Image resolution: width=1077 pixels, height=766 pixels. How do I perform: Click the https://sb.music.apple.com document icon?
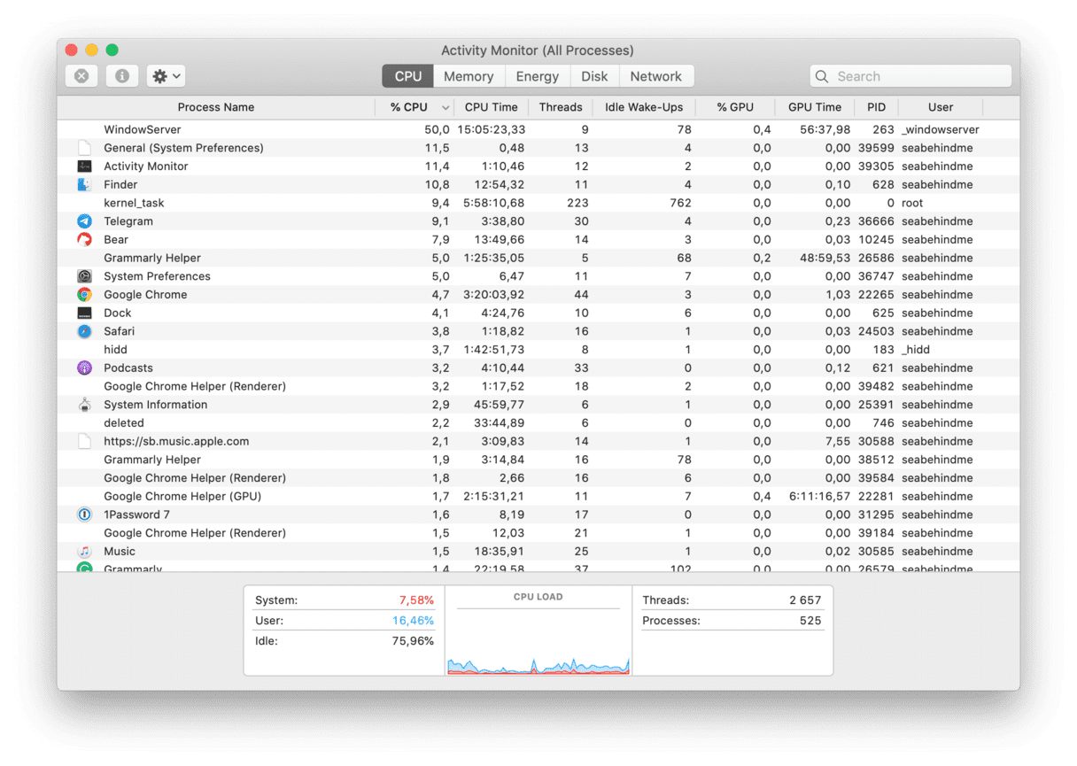click(x=84, y=441)
